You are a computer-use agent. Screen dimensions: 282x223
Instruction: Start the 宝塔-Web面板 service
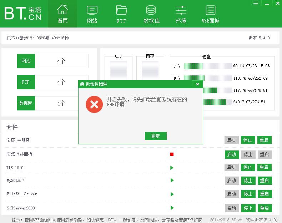(232, 154)
